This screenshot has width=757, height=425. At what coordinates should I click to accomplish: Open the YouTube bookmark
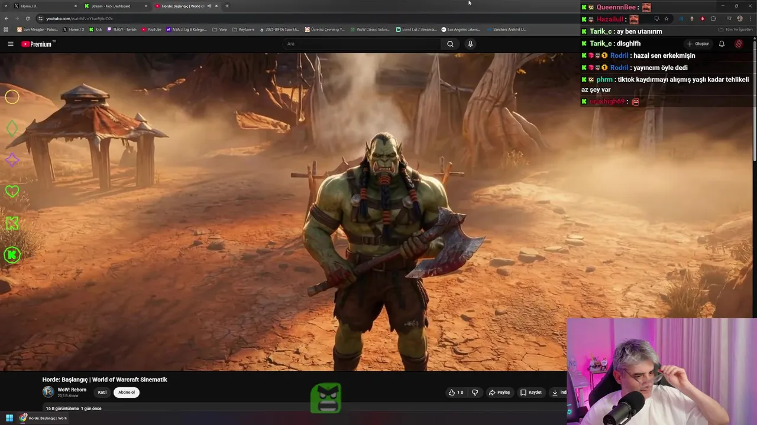click(151, 29)
